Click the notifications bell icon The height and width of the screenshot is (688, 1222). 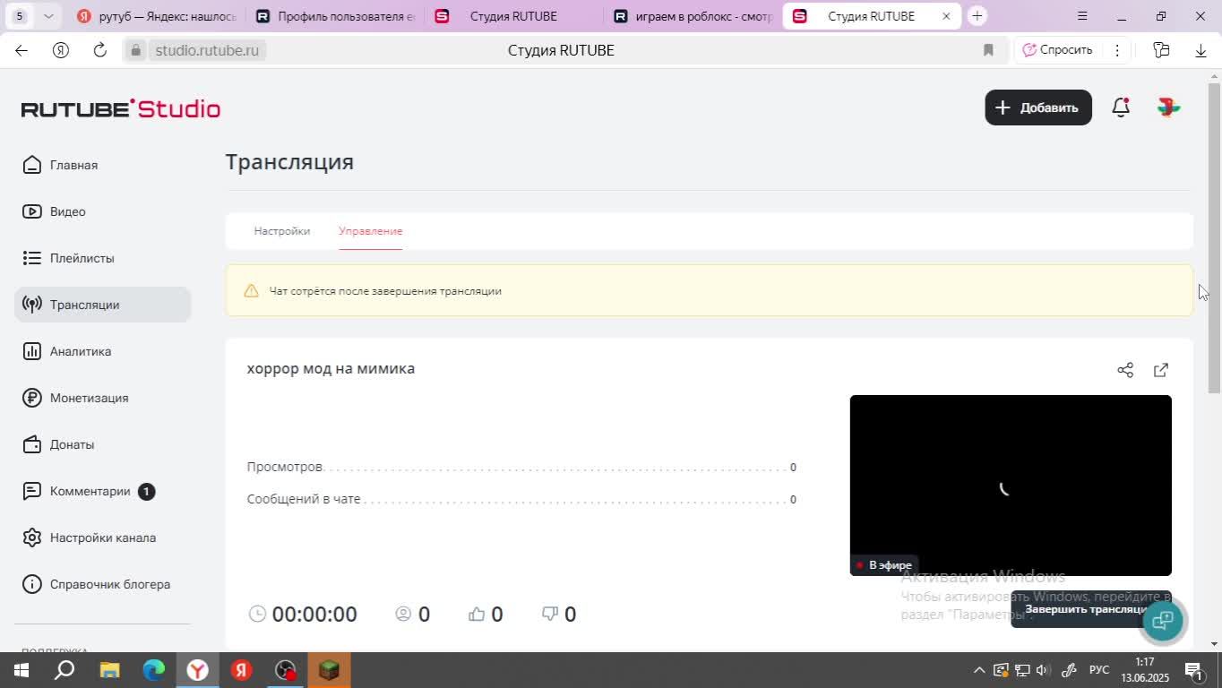pos(1121,107)
